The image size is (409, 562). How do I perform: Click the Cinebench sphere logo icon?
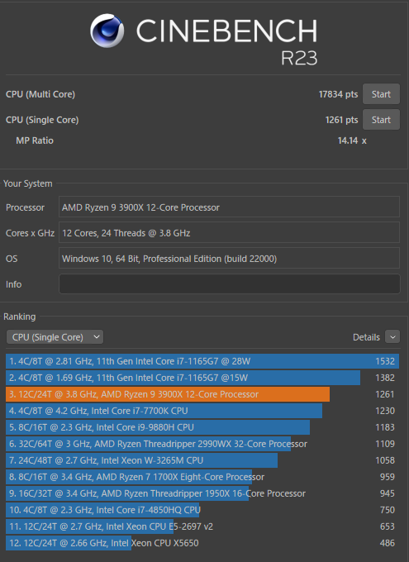coord(107,31)
